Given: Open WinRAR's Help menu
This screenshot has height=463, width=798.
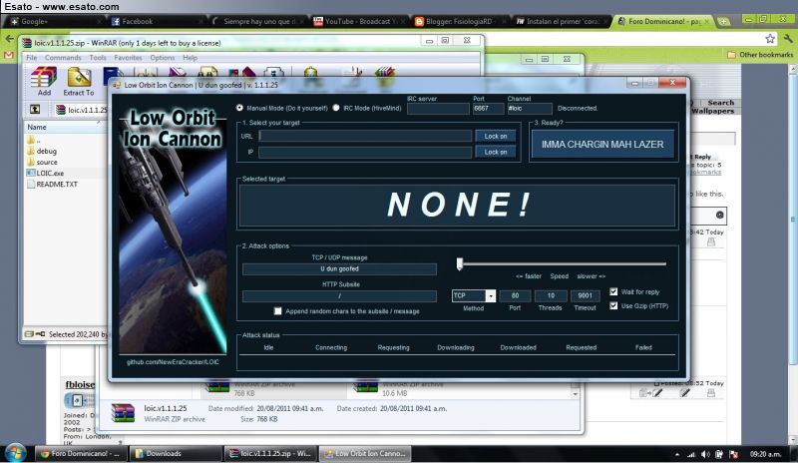Looking at the screenshot, I should (x=190, y=58).
